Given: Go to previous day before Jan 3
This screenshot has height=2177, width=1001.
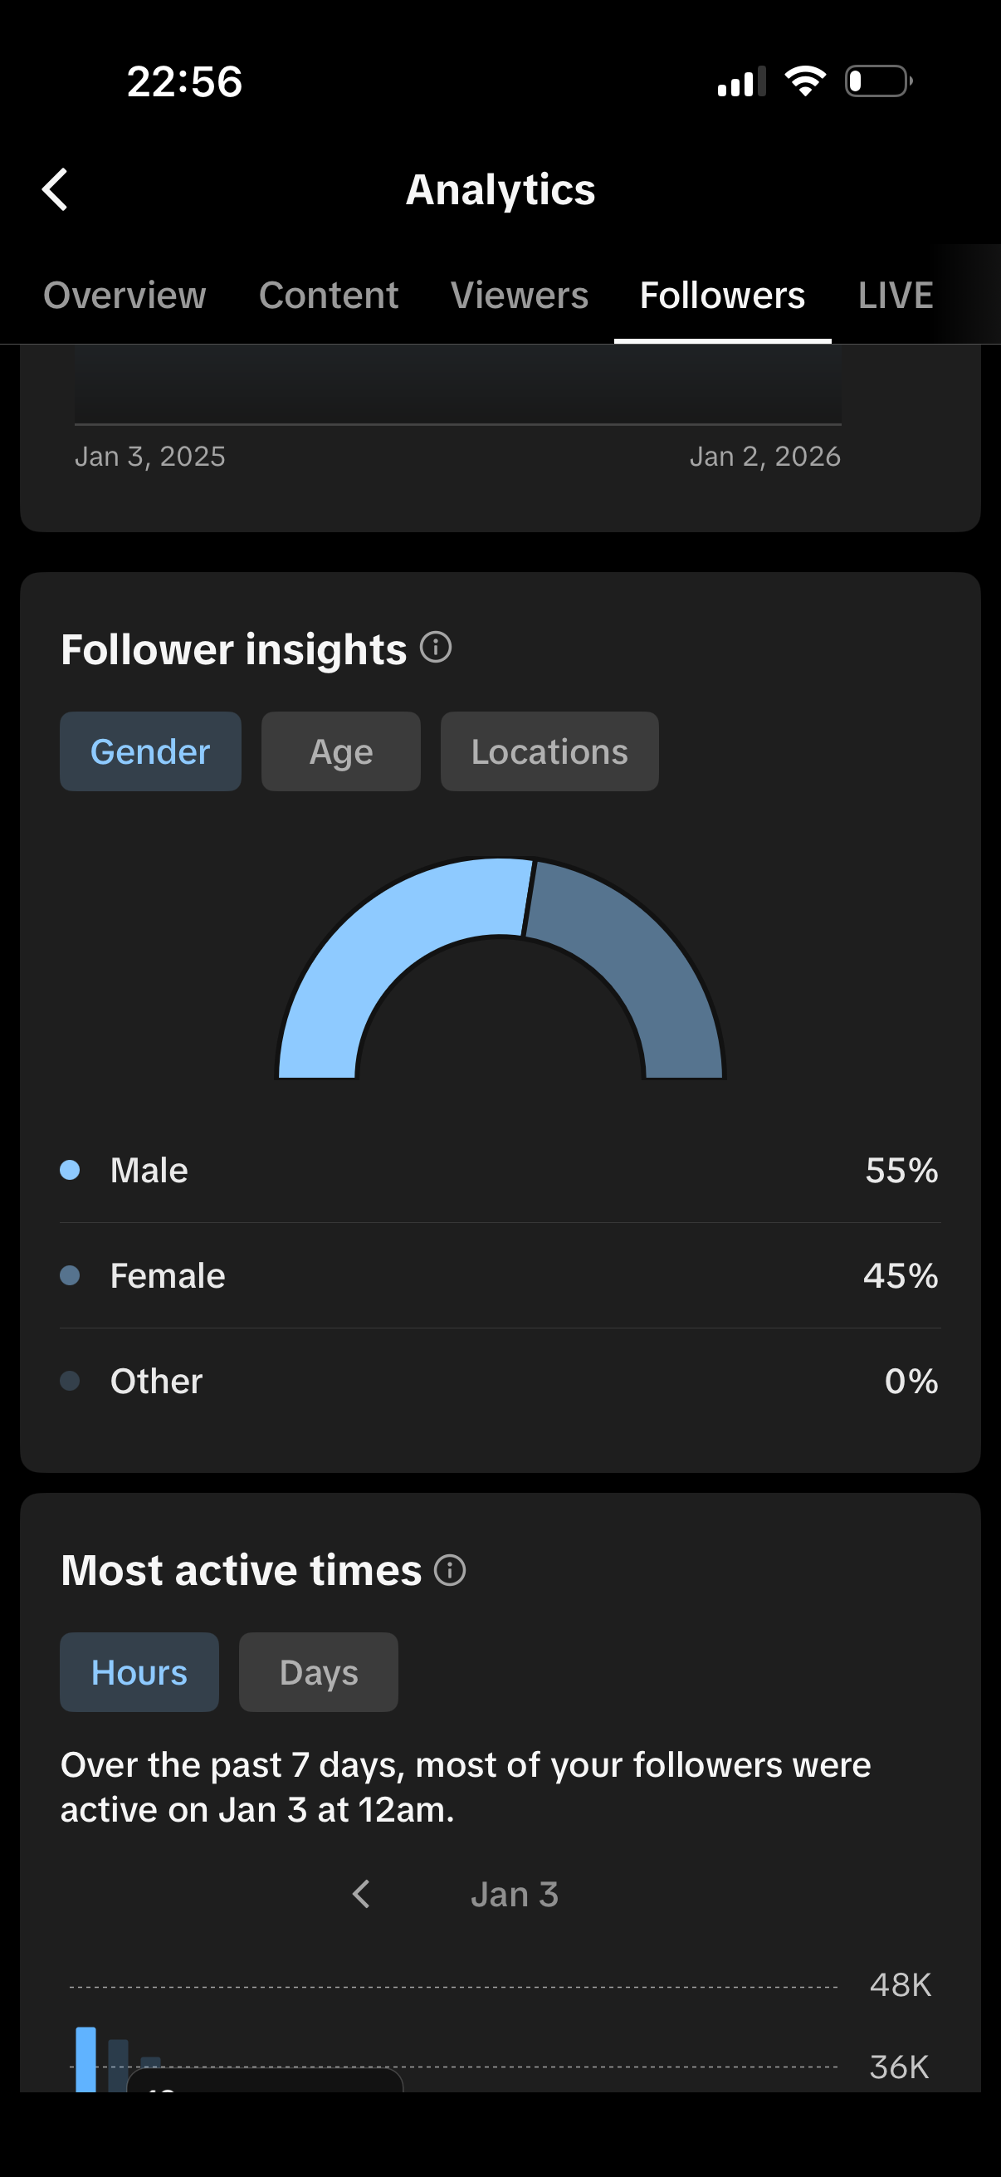Looking at the screenshot, I should [x=362, y=1895].
